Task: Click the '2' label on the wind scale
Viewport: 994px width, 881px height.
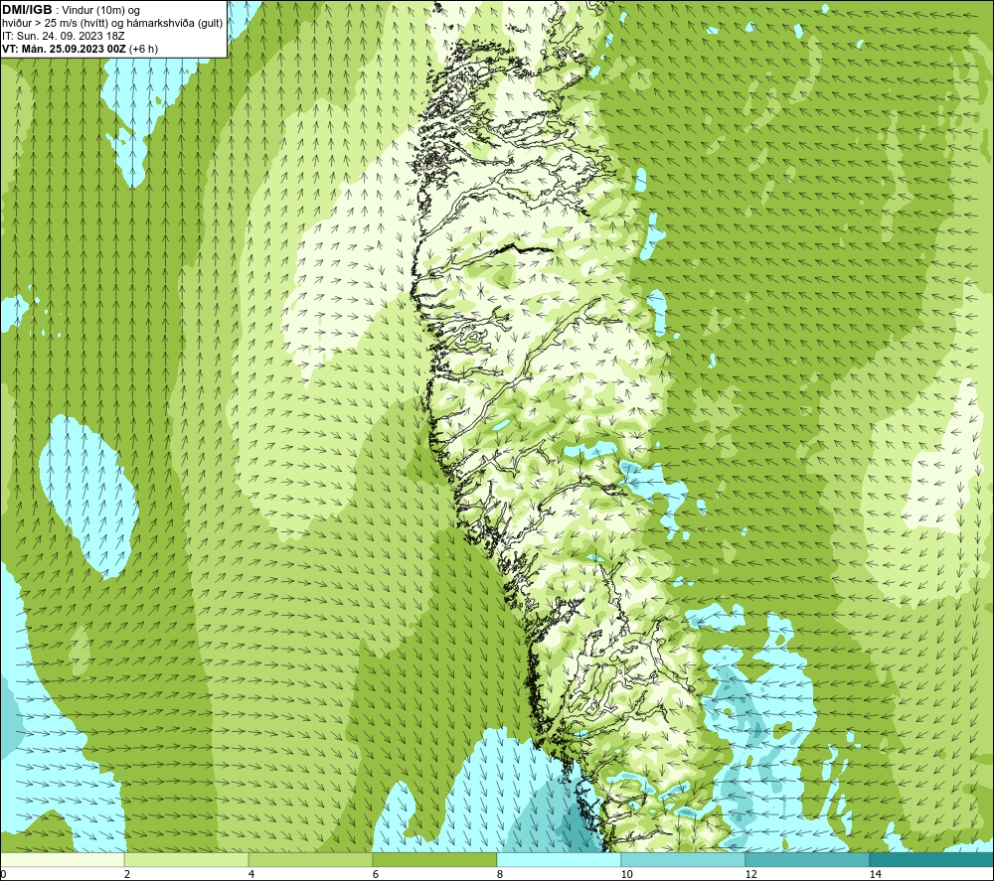Action: pos(127,874)
